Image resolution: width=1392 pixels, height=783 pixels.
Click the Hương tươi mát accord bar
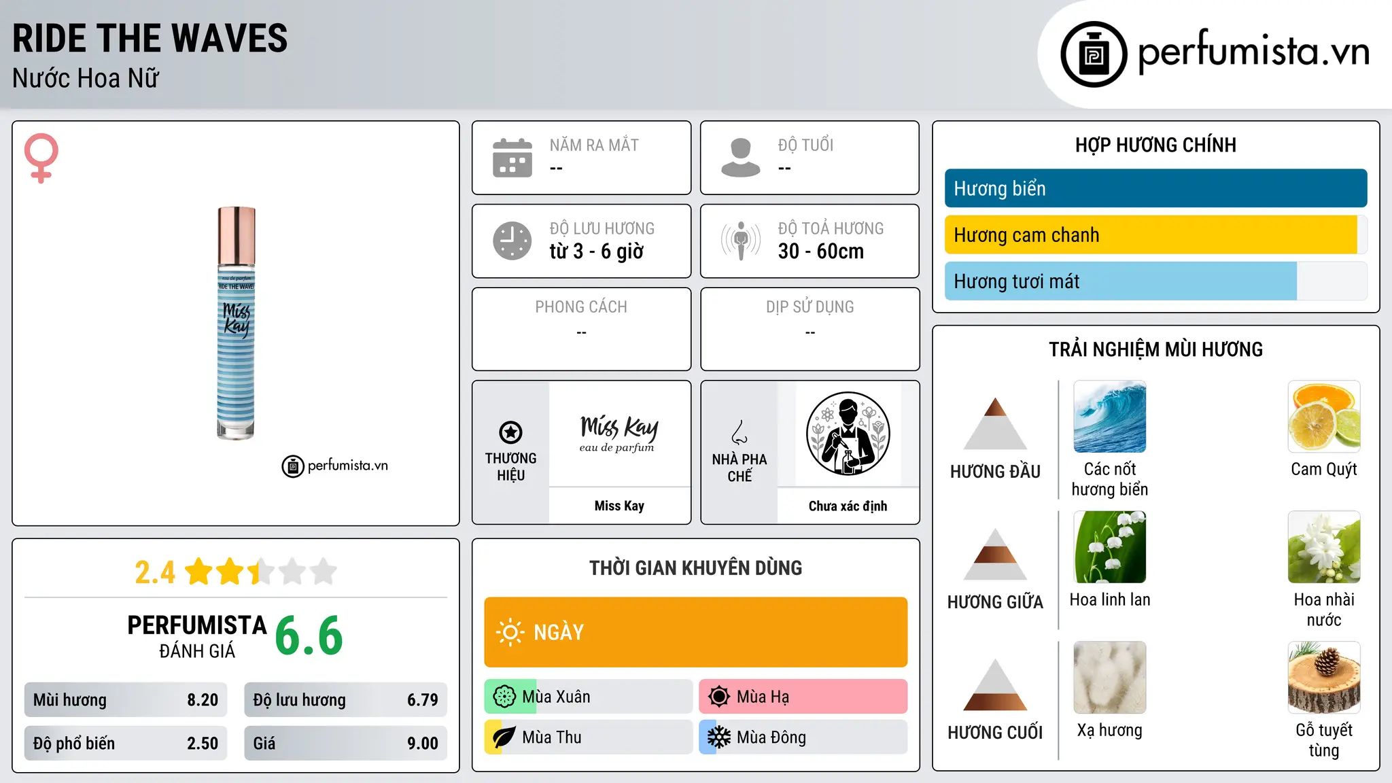tap(1156, 281)
